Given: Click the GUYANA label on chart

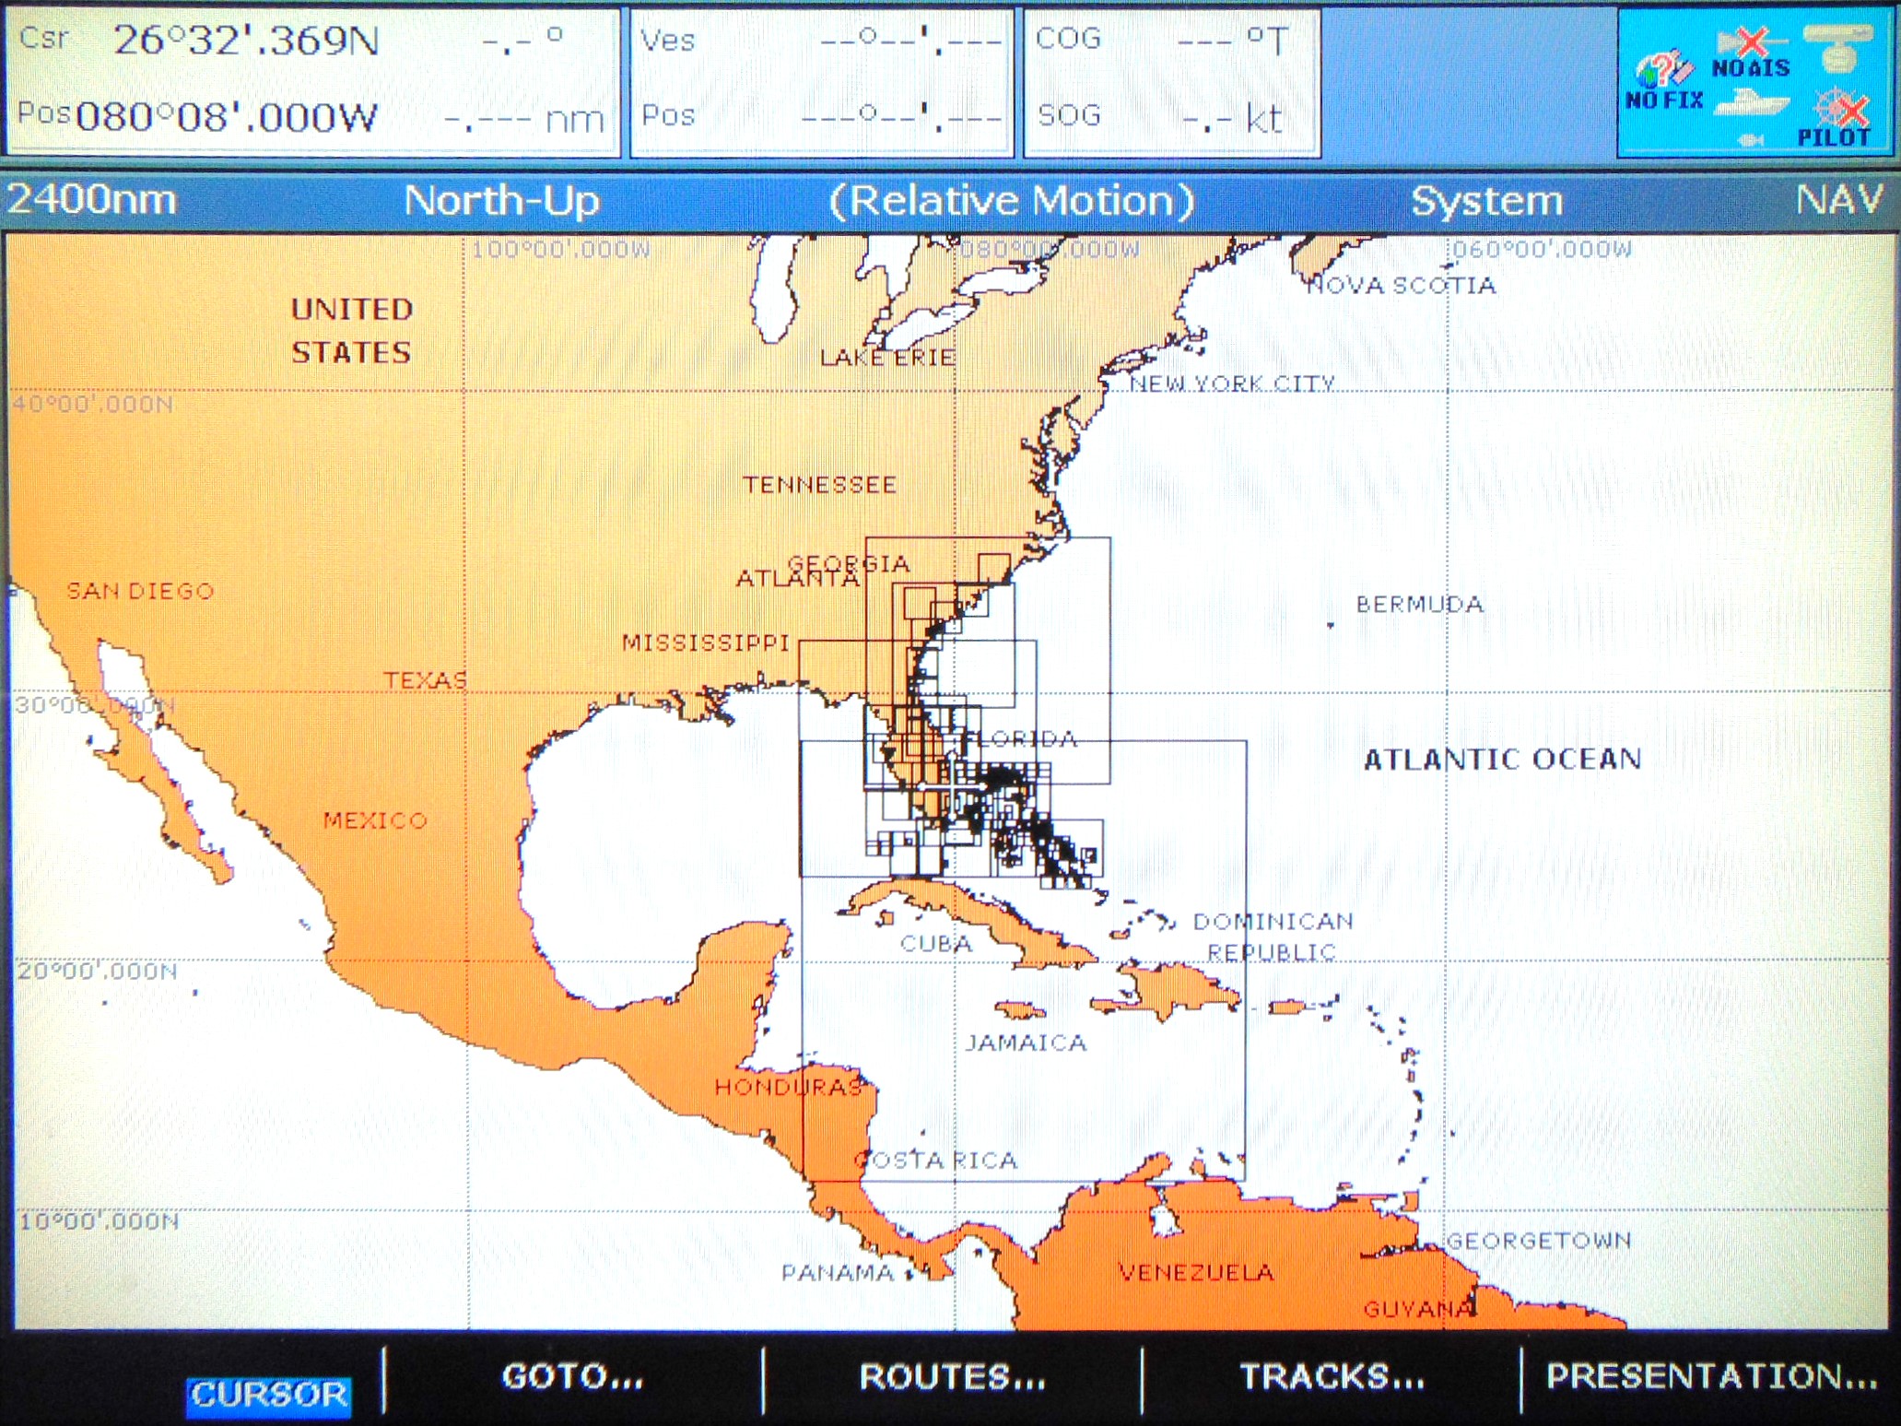Looking at the screenshot, I should click(x=1418, y=1309).
